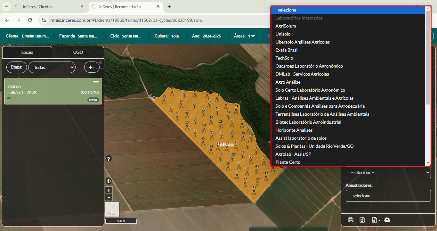Click the laboratory list scrollbar thumb
Image resolution: width=437 pixels, height=231 pixels.
(428, 58)
